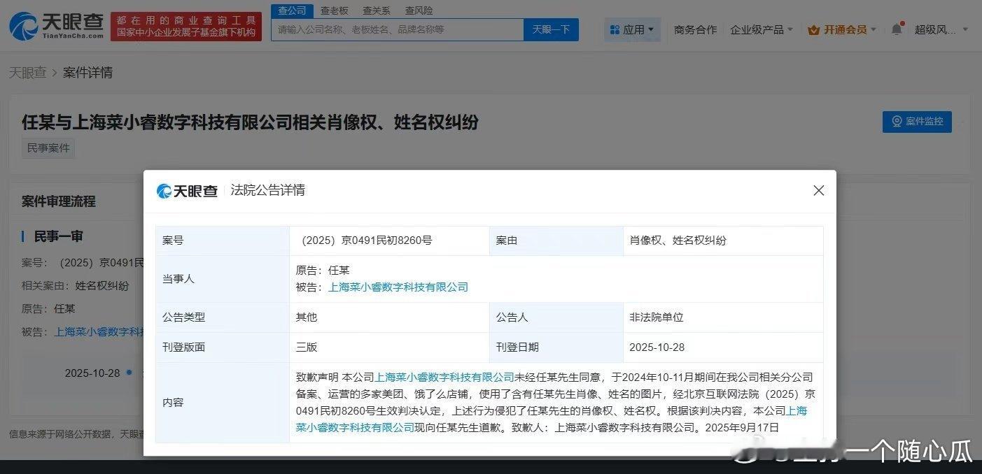Click the red notification dot on the bell
Viewport: 982px width, 474px height.
902,22
